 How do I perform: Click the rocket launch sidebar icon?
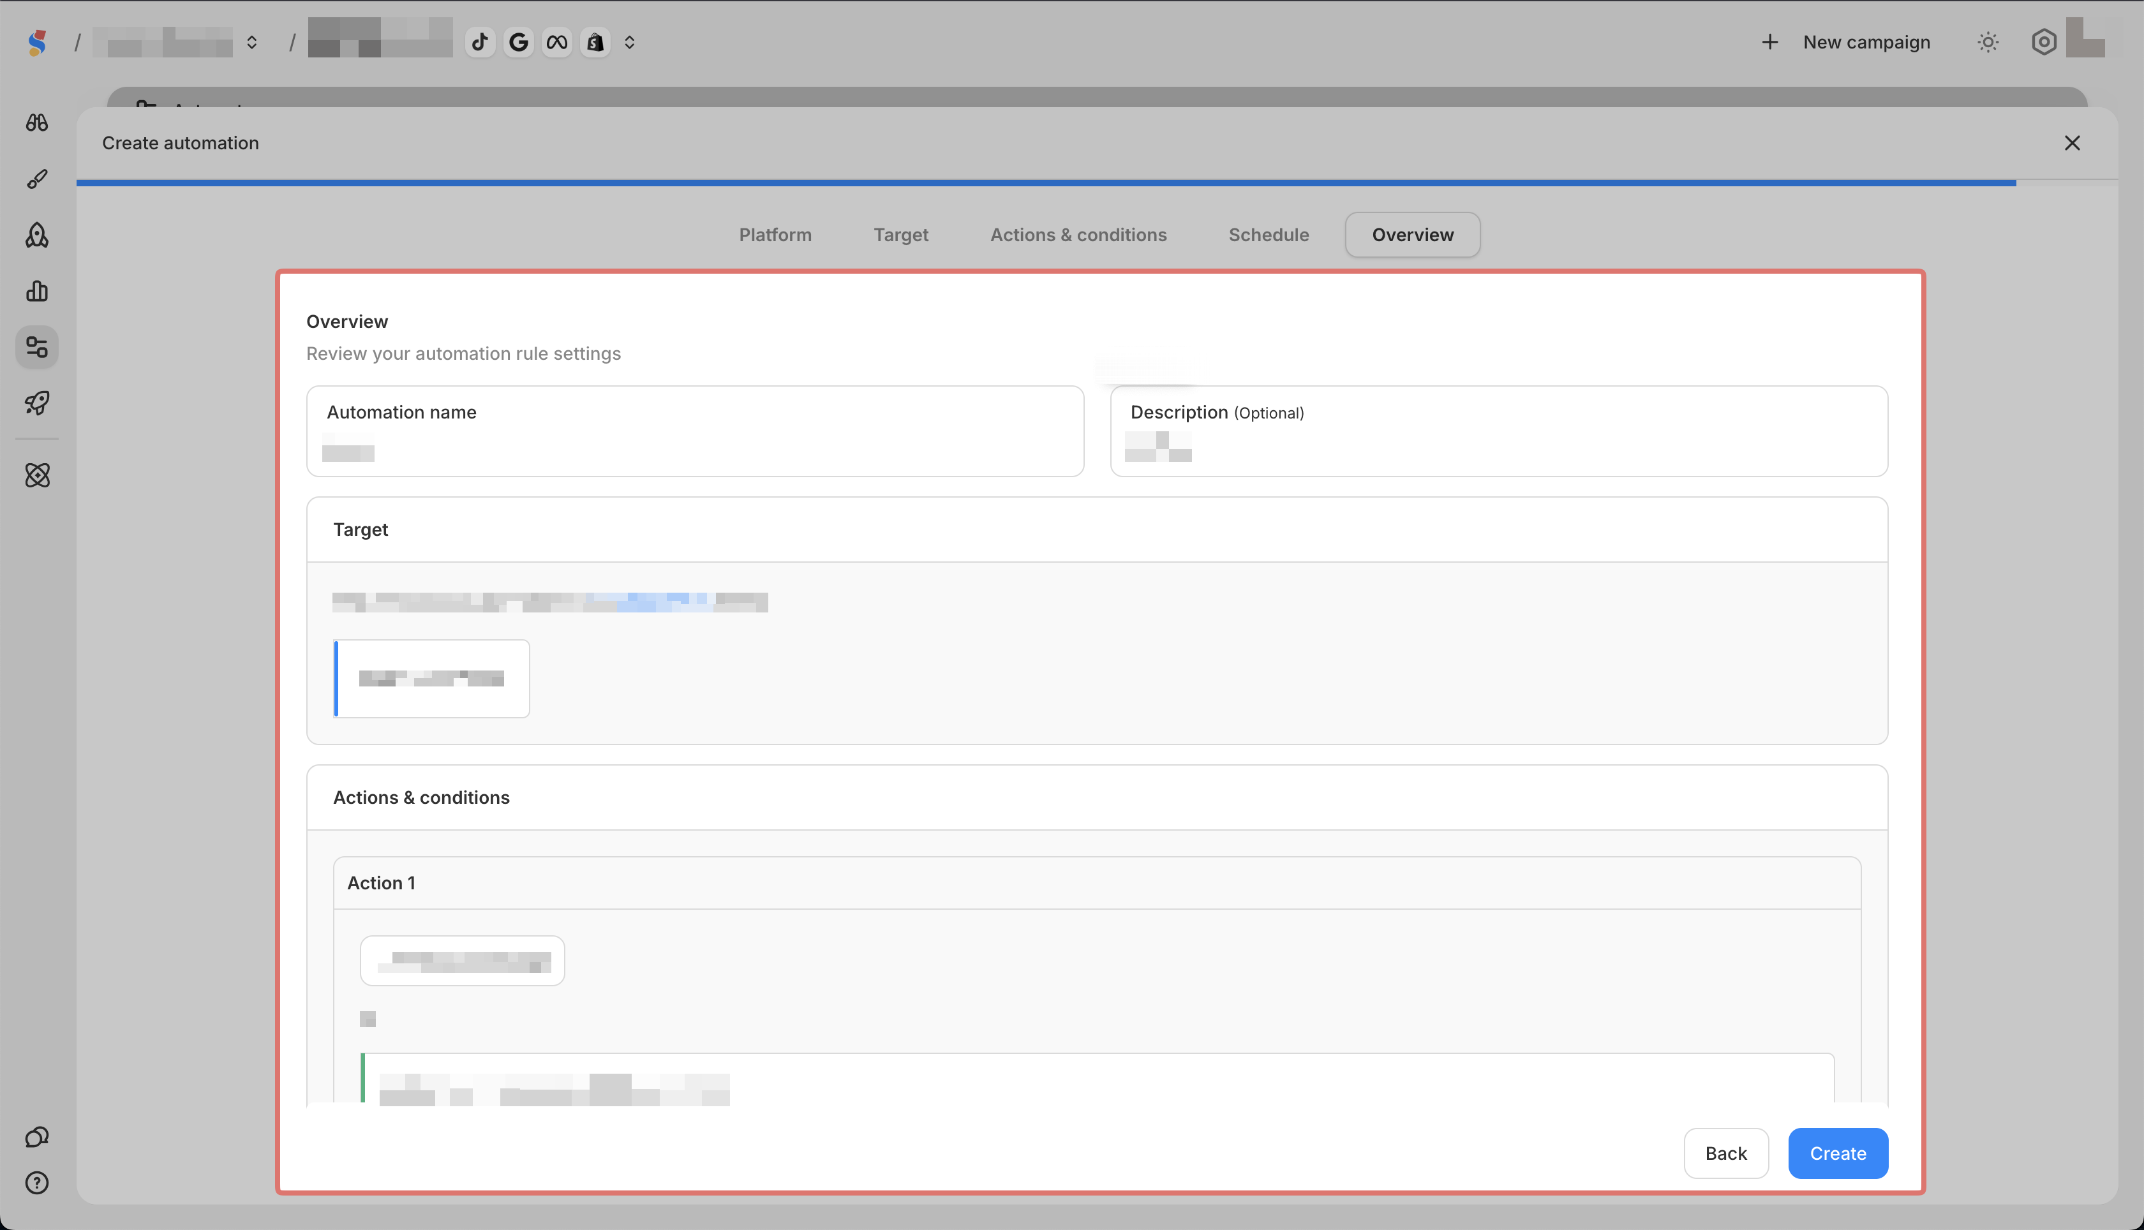(37, 403)
